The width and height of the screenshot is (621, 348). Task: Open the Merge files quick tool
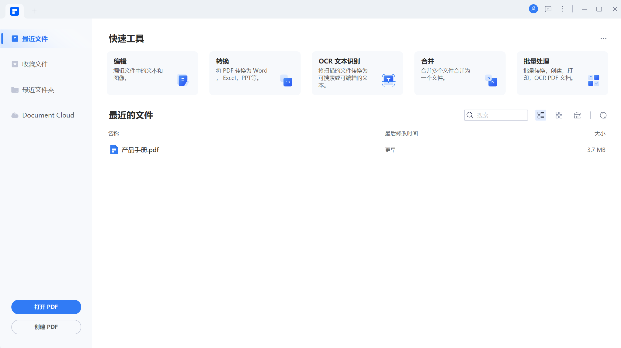460,73
